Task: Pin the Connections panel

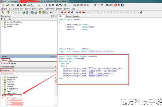Action: coord(54,16)
